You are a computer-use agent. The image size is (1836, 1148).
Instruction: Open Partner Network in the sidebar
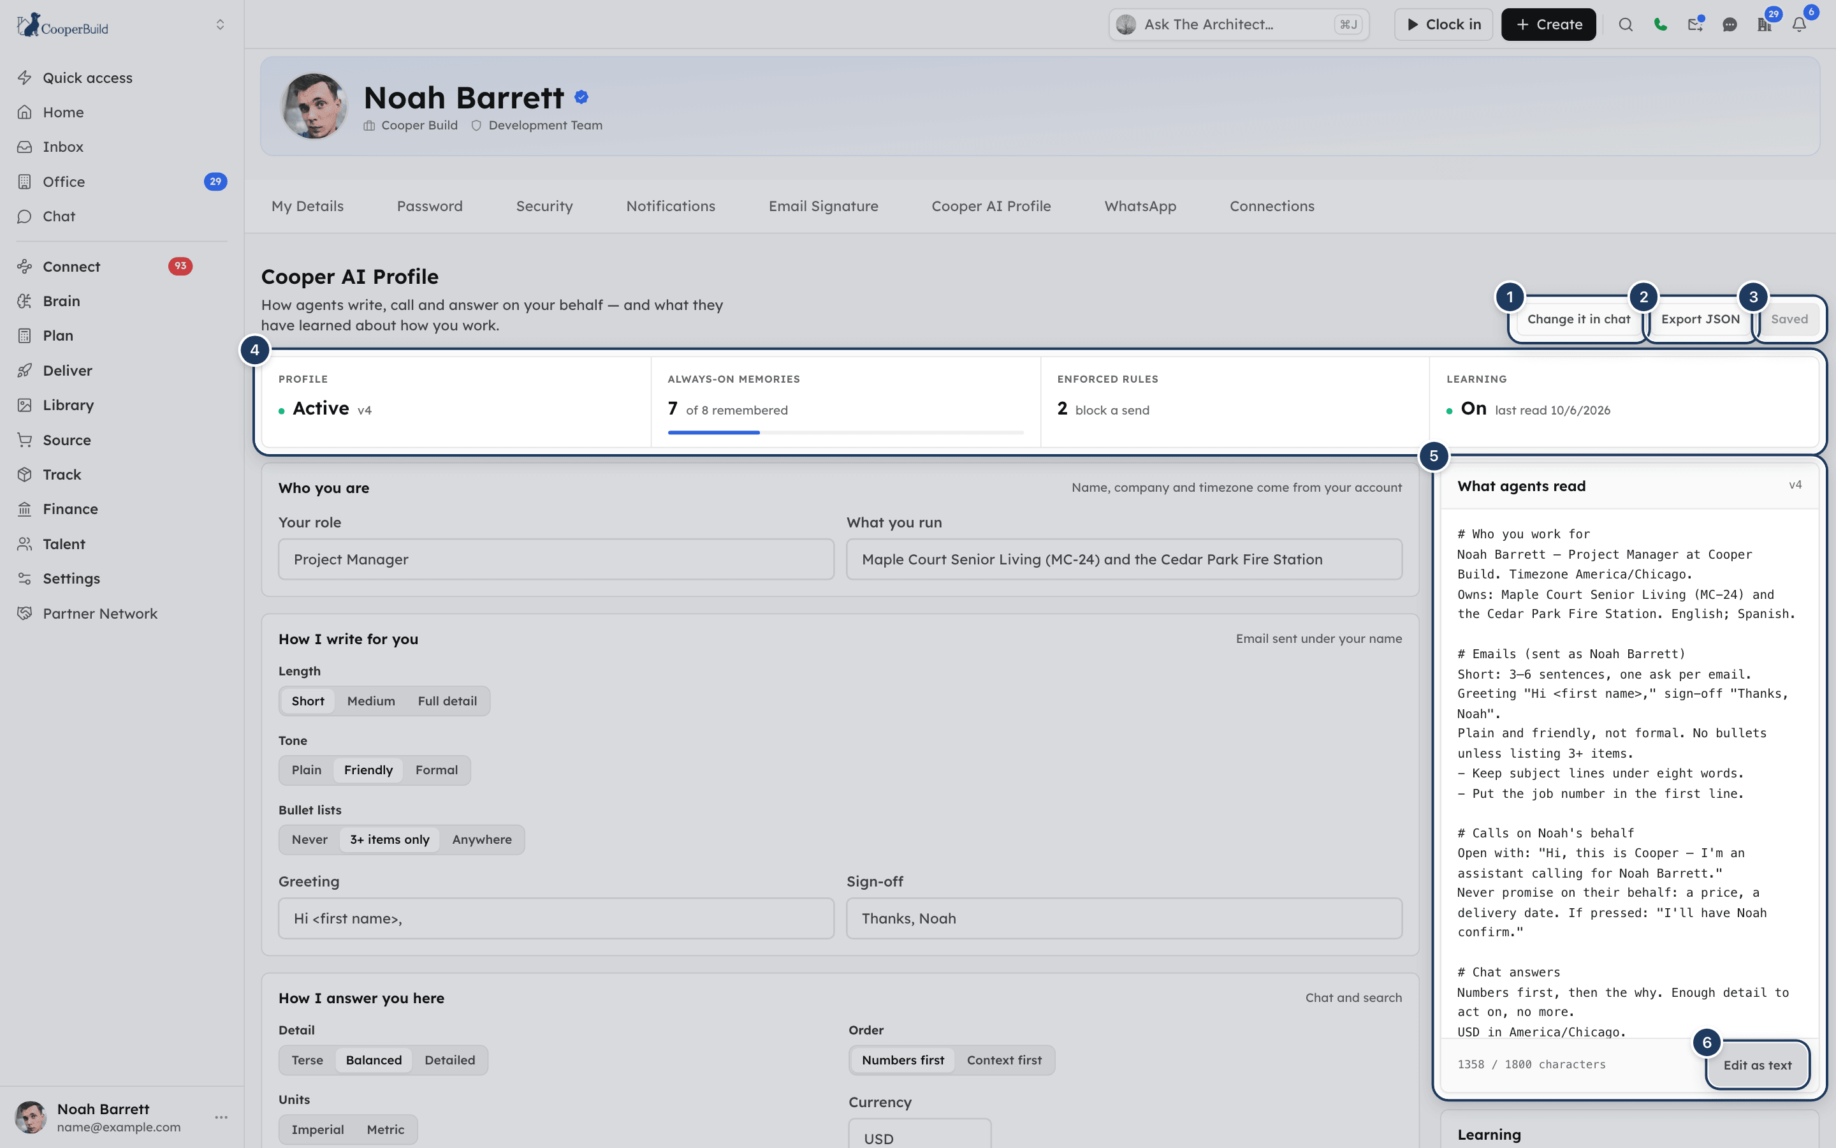[x=121, y=614]
